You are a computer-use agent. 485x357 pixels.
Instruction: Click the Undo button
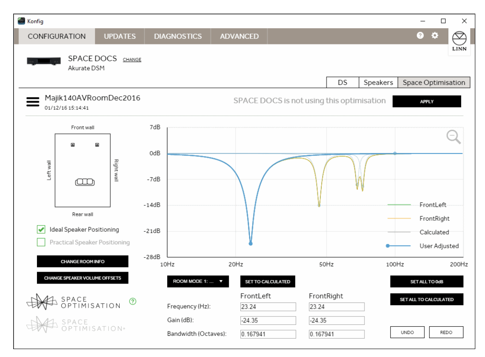point(408,332)
